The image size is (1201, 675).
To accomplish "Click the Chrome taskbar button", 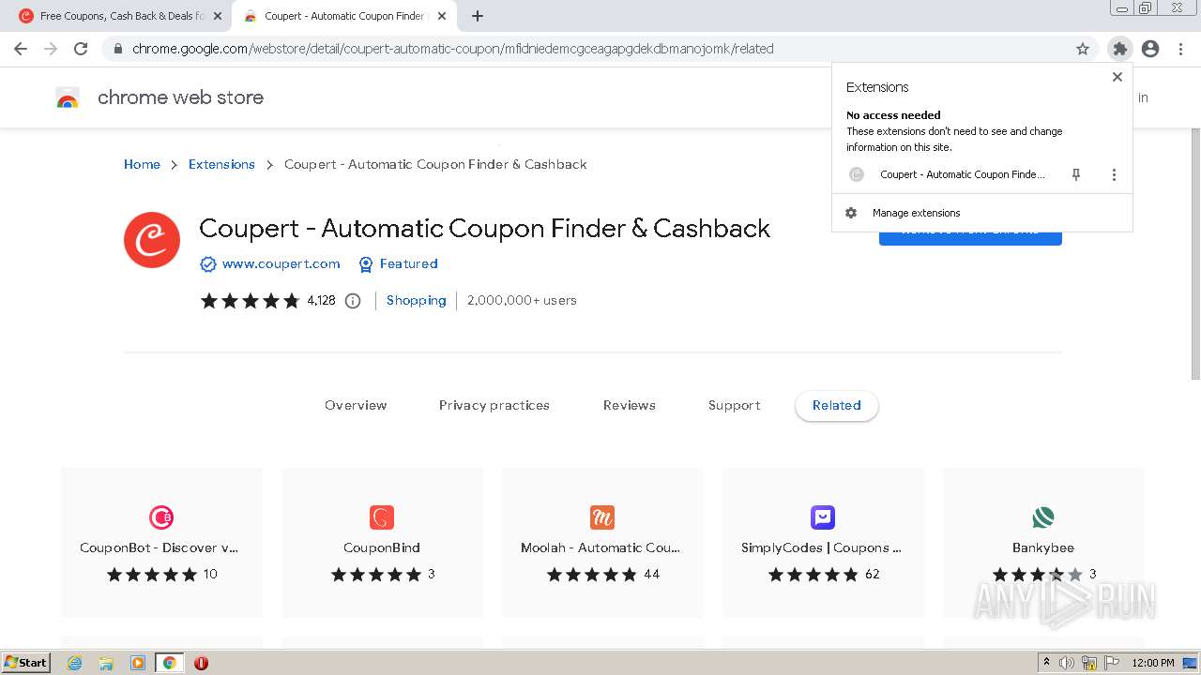I will [x=169, y=663].
